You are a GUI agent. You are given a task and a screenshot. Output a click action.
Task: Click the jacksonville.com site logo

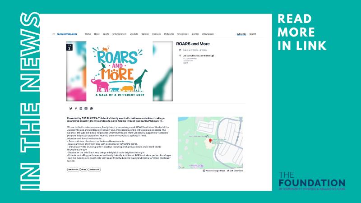tap(67, 34)
